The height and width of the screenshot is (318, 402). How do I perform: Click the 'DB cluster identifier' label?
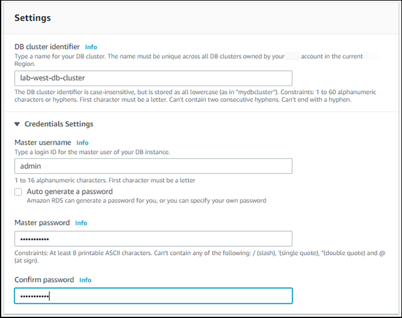[47, 46]
